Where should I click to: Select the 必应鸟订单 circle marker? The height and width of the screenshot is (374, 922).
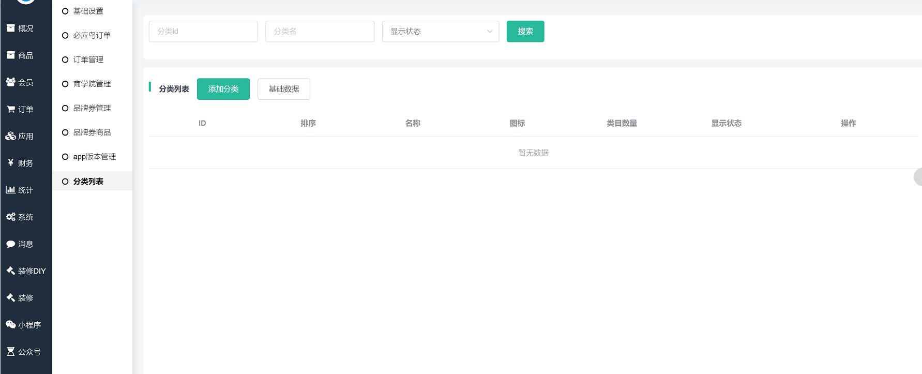pos(65,36)
